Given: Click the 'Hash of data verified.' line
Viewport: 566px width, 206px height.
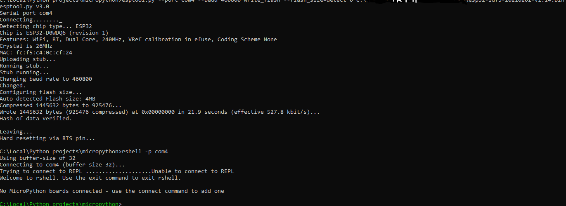Looking at the screenshot, I should click(x=36, y=119).
